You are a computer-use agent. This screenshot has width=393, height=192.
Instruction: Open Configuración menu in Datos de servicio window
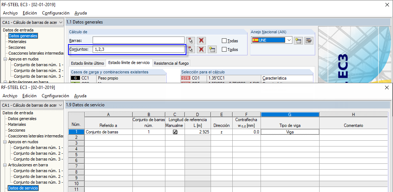[55, 95]
